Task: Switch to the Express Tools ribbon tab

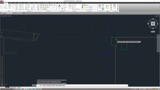Action: click(61, 3)
